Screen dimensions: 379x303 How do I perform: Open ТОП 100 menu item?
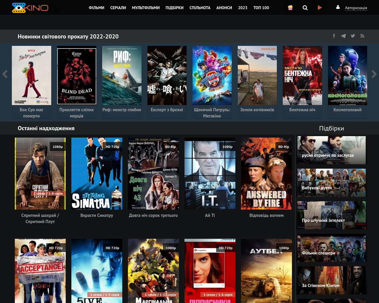[261, 8]
